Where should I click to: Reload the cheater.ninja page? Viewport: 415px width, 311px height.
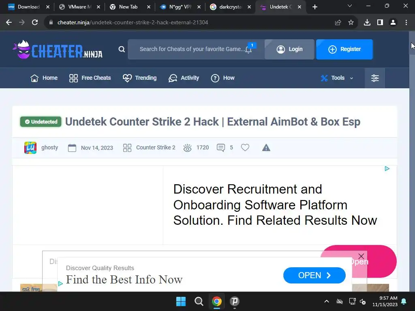tap(35, 23)
